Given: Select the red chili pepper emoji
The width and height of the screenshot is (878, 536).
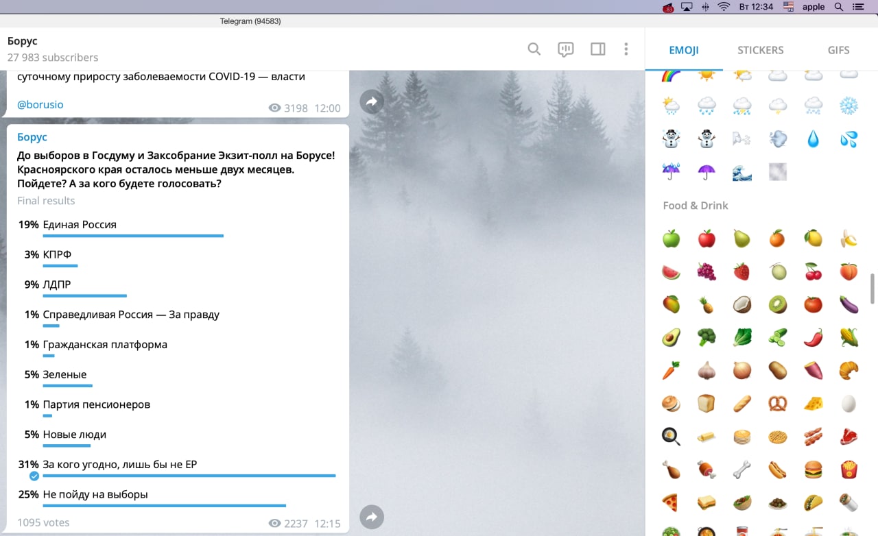Looking at the screenshot, I should (x=813, y=337).
